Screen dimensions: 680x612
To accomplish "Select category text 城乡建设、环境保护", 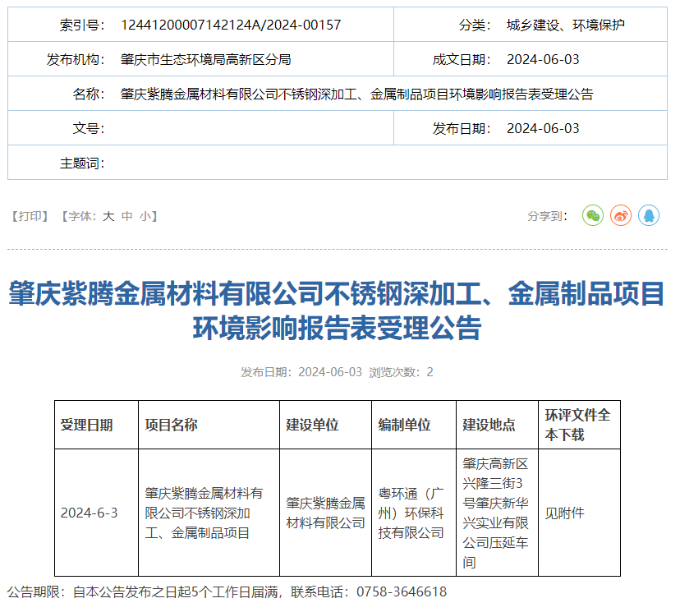I will 565,25.
